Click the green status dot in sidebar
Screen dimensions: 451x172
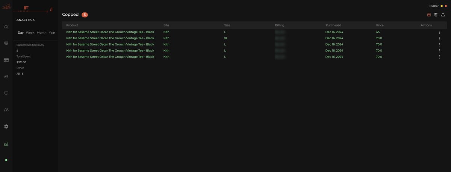(x=6, y=160)
